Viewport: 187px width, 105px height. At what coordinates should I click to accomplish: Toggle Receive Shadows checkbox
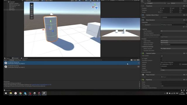pos(161,33)
